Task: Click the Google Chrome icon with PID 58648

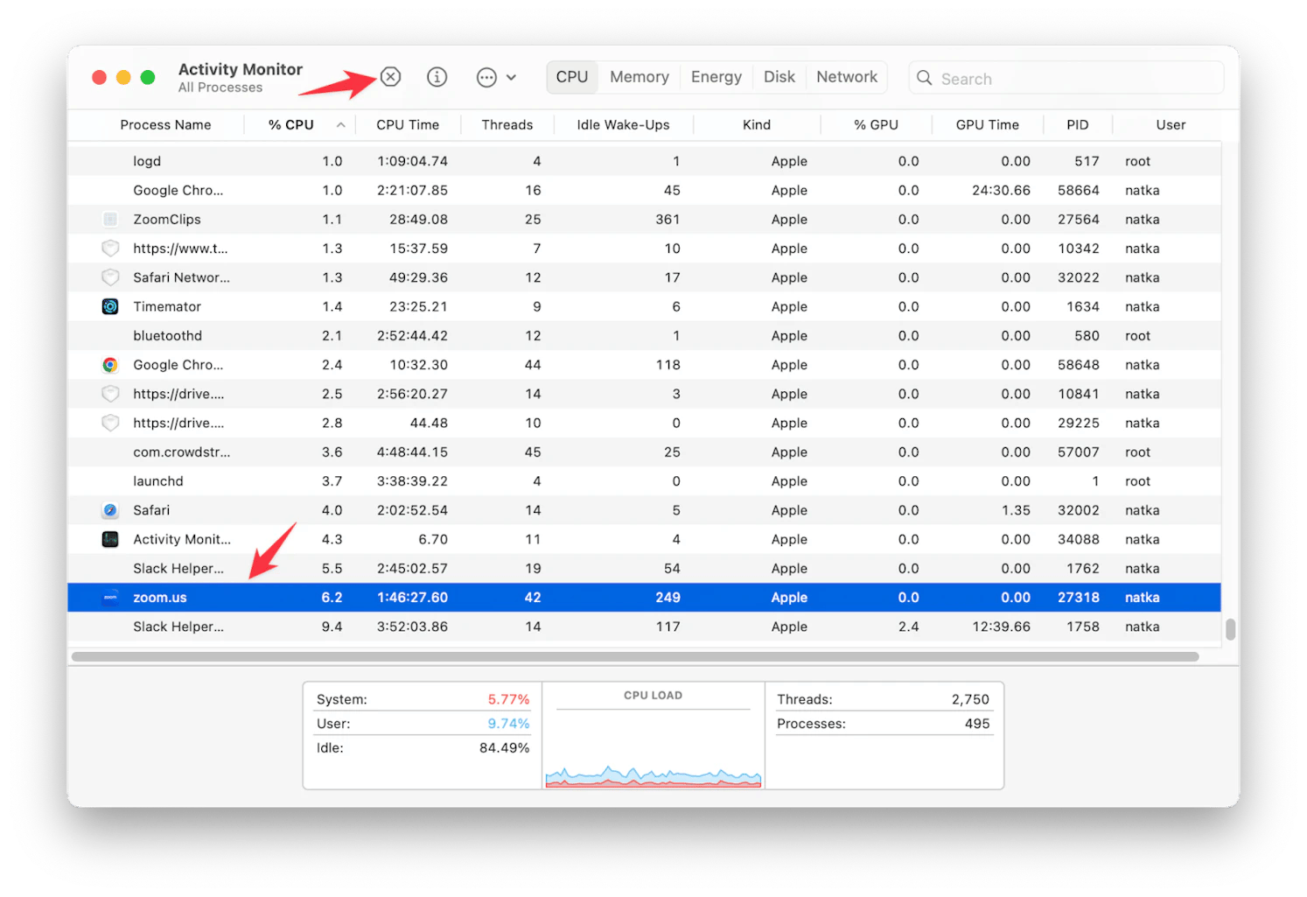Action: coord(110,365)
